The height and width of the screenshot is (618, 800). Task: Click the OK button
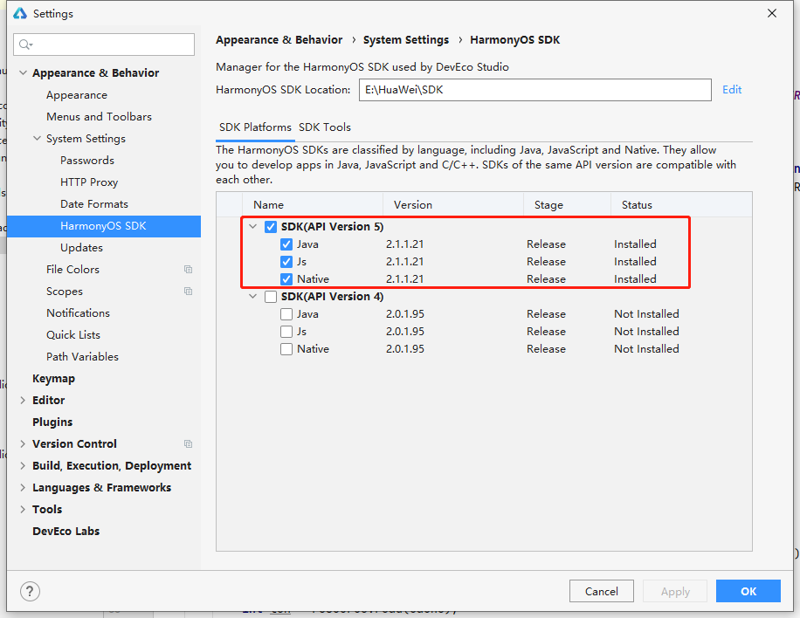click(x=748, y=591)
